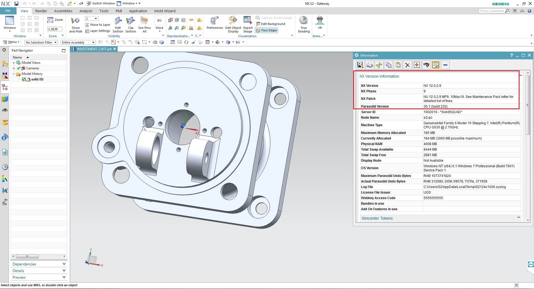
Task: Launch VR immersive mode
Action: click(320, 23)
